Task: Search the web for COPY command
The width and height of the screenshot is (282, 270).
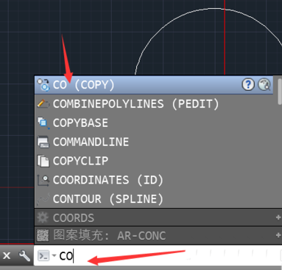Action: coord(264,85)
